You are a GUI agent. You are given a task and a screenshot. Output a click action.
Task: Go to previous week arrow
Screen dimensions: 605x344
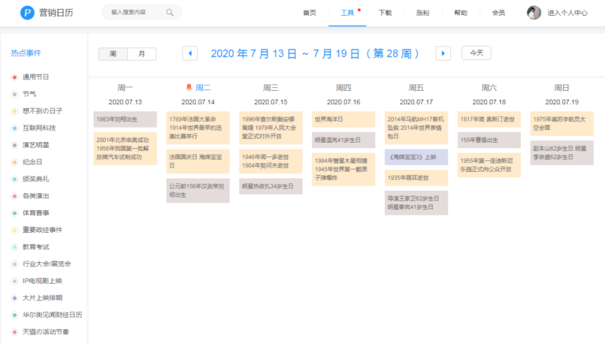[x=190, y=53]
